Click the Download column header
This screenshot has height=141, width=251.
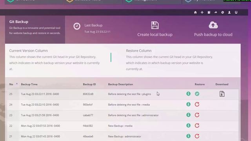click(x=222, y=84)
